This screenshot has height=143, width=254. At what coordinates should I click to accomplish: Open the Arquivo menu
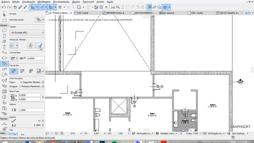tap(5, 2)
